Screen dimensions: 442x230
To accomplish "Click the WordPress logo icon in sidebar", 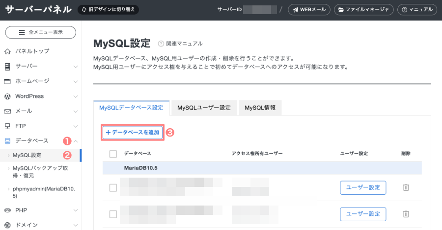I will pos(7,96).
